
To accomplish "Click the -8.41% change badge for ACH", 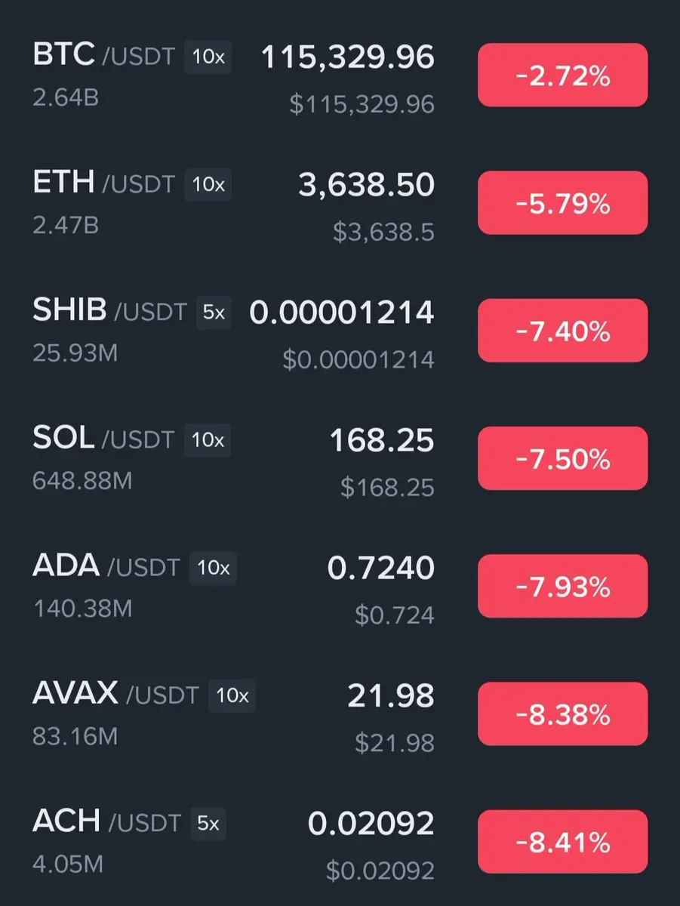I will 562,841.
